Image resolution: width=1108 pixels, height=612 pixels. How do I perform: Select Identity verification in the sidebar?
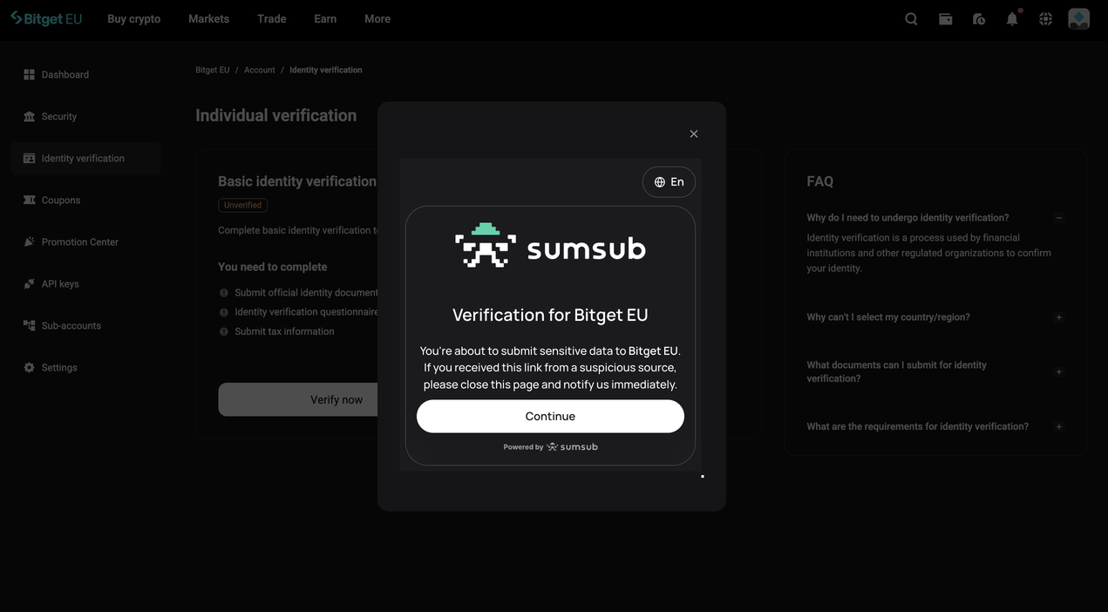pos(85,159)
